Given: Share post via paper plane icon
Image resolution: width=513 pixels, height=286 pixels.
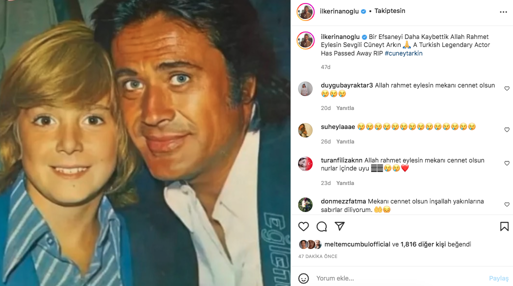Looking at the screenshot, I should 340,226.
